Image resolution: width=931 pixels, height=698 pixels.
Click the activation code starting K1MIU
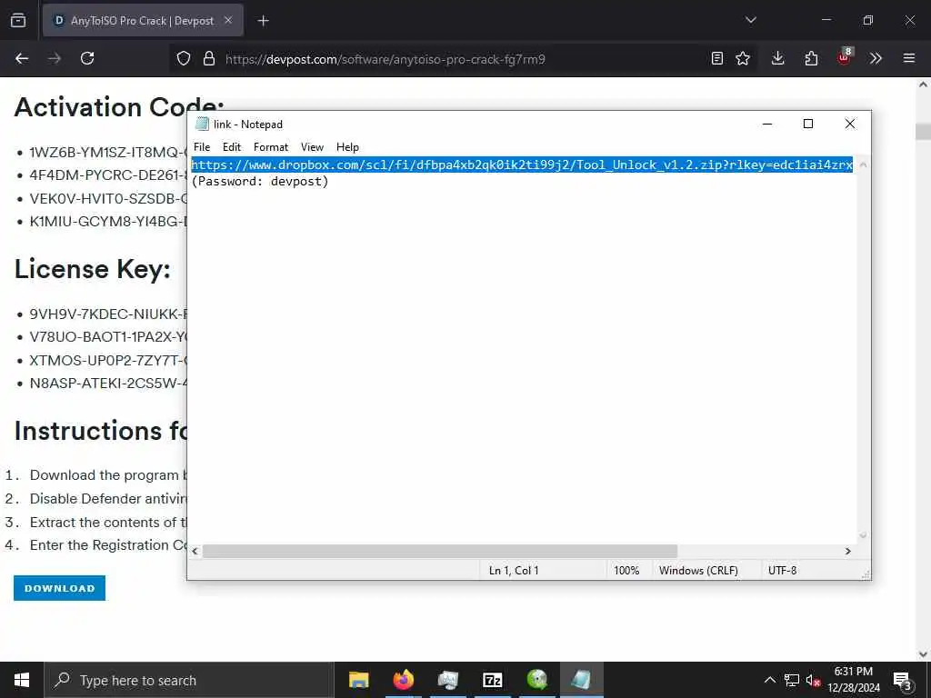click(x=108, y=222)
